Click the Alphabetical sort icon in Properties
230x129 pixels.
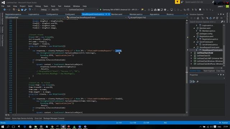pos(194,82)
